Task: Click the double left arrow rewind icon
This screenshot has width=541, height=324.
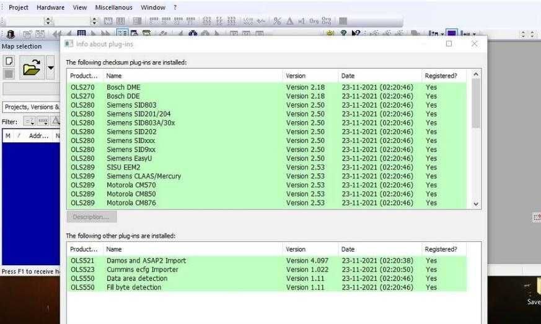Action: tap(56, 34)
